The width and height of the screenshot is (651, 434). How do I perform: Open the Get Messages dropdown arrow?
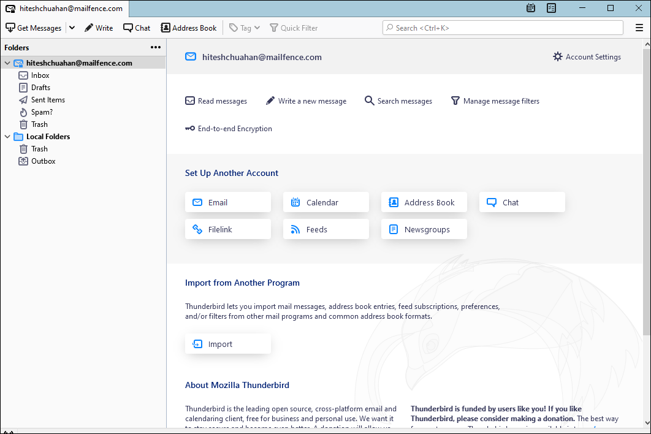click(x=72, y=28)
